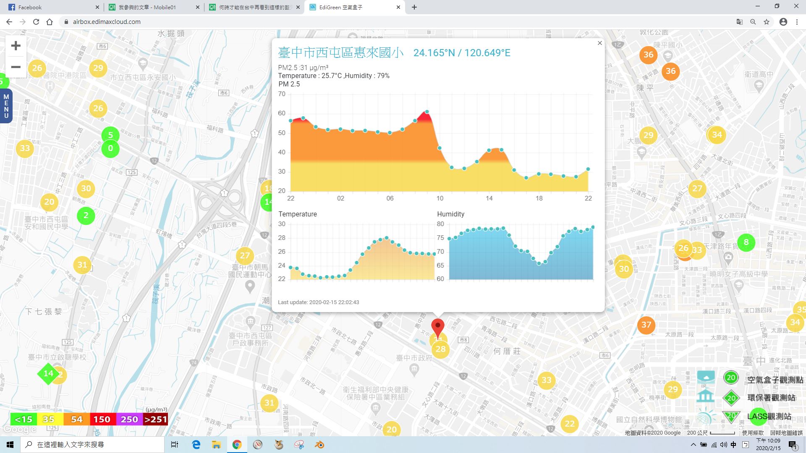Viewport: 806px width, 453px height.
Task: Bookmark this page with star icon
Action: coord(767,22)
